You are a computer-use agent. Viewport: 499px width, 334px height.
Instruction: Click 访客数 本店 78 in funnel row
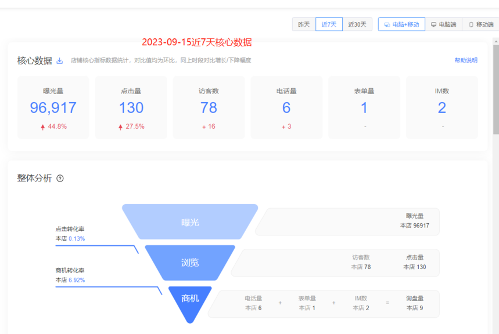pyautogui.click(x=361, y=262)
